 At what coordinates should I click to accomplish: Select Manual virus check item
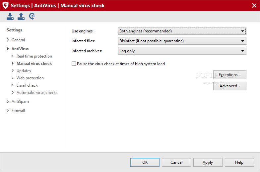point(34,64)
